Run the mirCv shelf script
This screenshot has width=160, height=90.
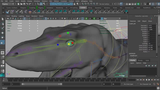pos(60,11)
